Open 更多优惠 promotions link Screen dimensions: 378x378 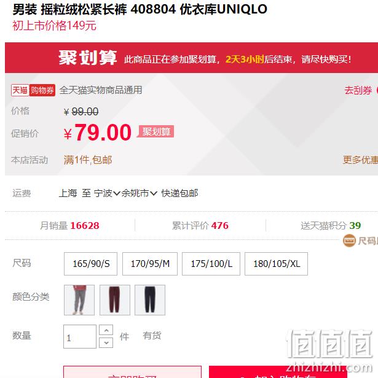coord(360,160)
